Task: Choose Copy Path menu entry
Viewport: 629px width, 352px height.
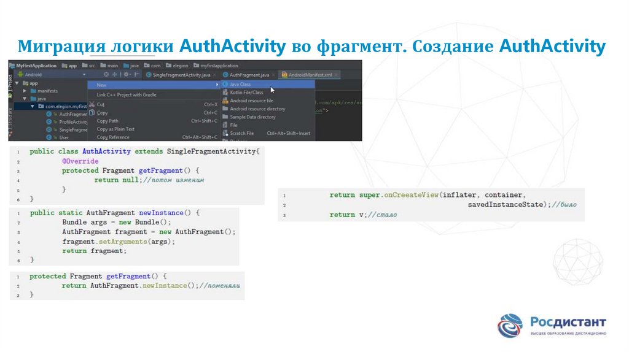Action: click(154, 121)
